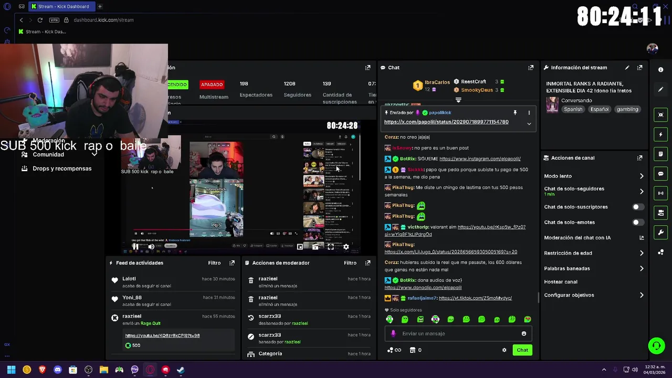Expand Chat de solo-seguidores options
The width and height of the screenshot is (672, 378).
(x=594, y=191)
